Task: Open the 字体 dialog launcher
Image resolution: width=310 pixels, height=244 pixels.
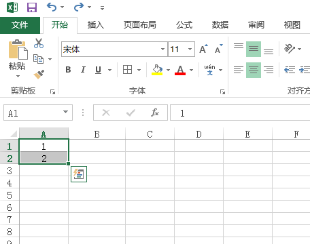Action: coord(222,91)
